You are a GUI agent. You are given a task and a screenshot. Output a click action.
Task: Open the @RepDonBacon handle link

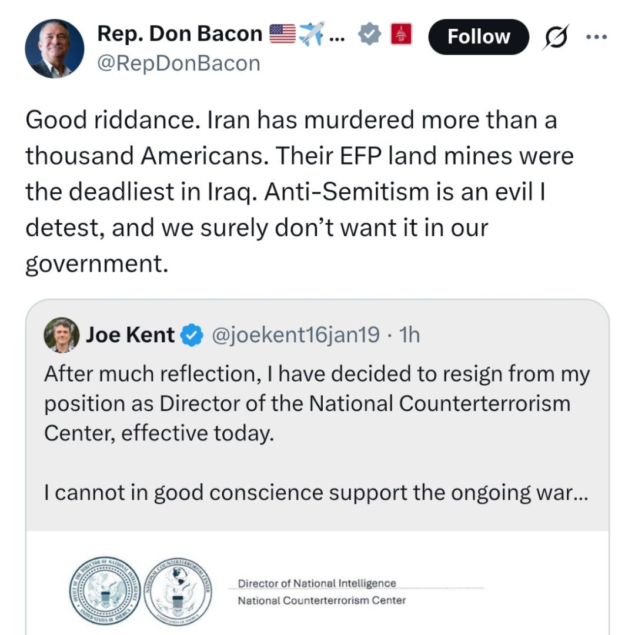point(178,63)
